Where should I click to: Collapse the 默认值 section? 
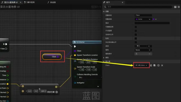point(104,61)
